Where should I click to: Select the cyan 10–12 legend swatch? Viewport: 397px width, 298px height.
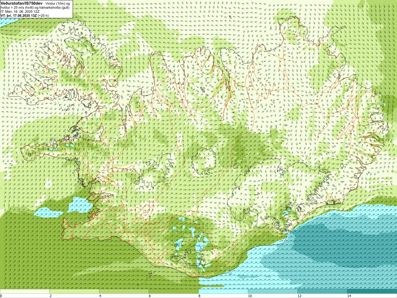pos(273,291)
